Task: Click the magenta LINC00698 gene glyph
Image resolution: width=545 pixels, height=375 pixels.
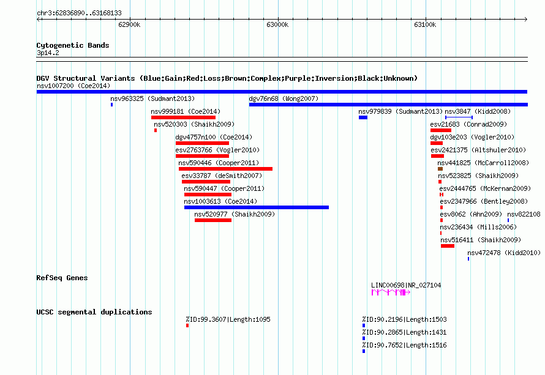Action: [x=391, y=292]
